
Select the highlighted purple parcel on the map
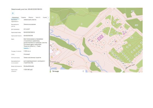(x=101, y=37)
